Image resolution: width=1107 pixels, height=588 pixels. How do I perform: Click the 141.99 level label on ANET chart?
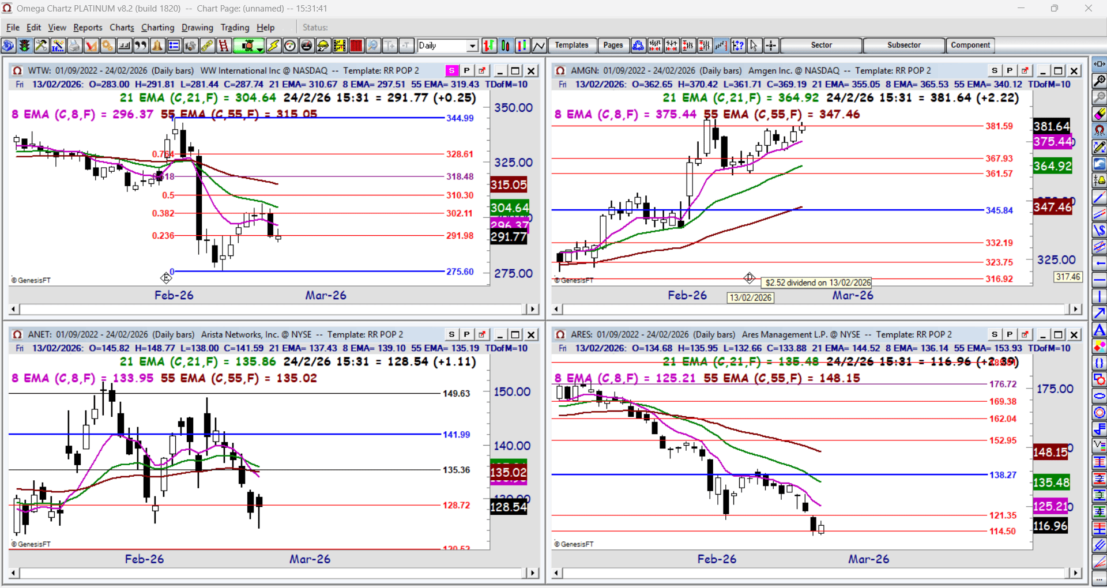(x=456, y=435)
